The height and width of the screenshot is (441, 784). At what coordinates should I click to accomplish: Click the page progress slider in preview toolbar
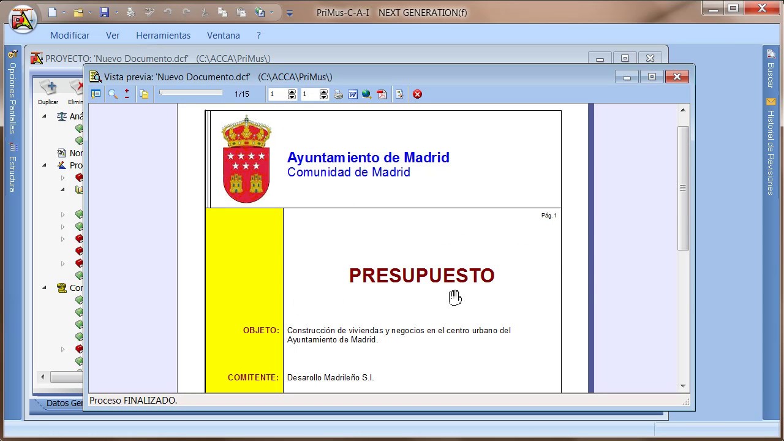click(x=191, y=93)
